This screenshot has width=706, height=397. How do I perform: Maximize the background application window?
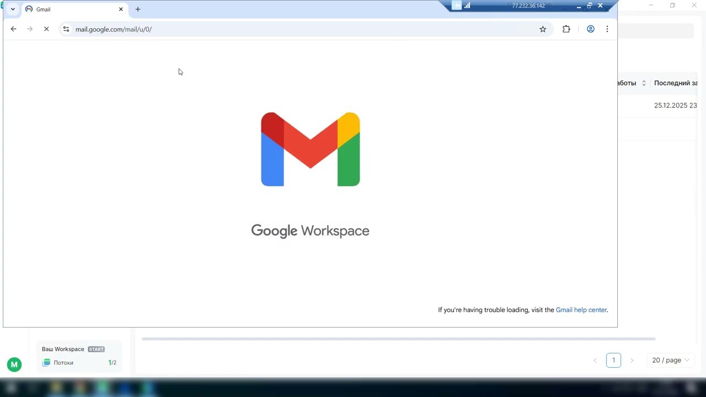672,6
